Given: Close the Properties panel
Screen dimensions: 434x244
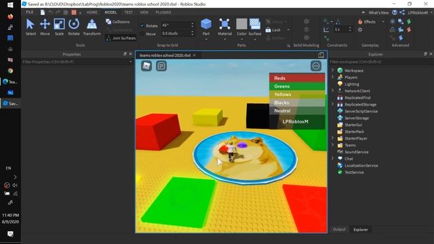Looking at the screenshot, I should click(131, 54).
